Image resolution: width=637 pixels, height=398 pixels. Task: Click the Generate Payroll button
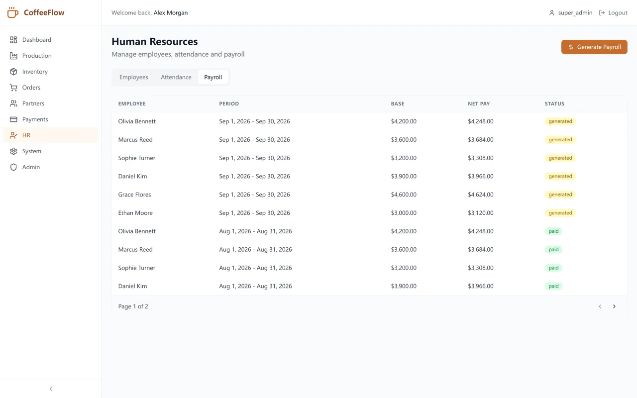pos(594,47)
